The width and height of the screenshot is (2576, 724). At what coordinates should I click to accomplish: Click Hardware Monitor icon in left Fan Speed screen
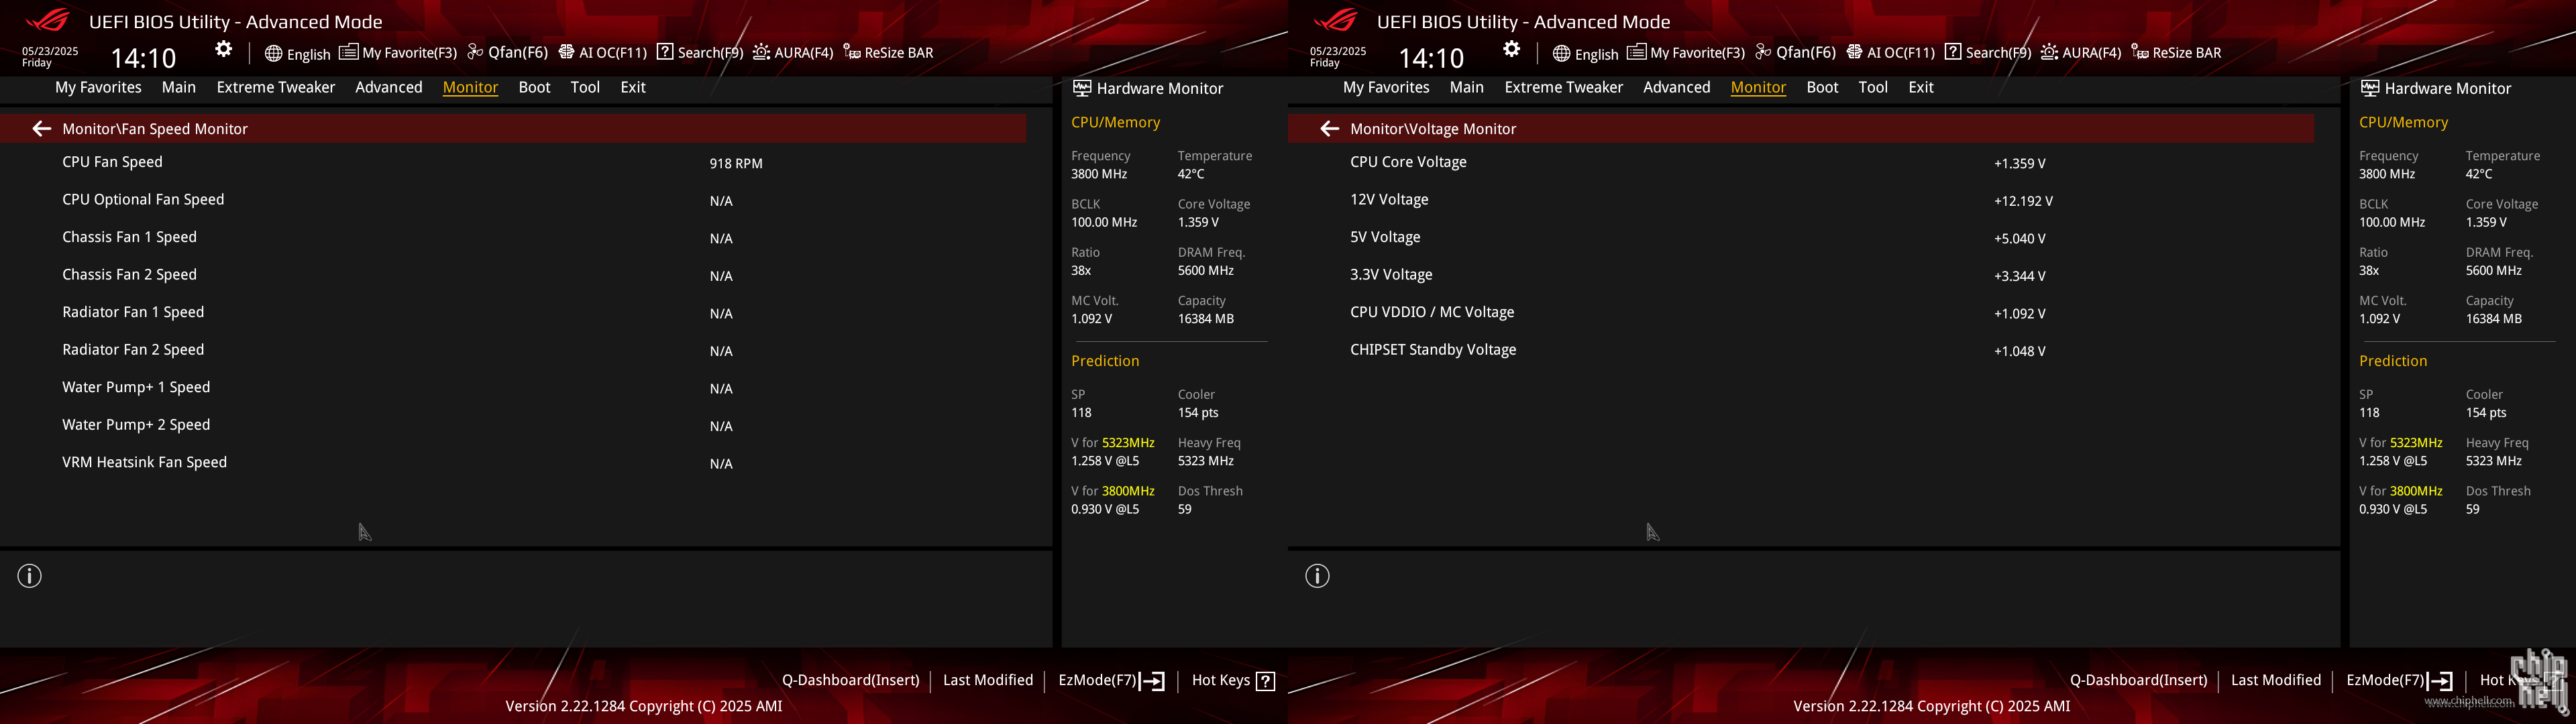(x=1082, y=88)
